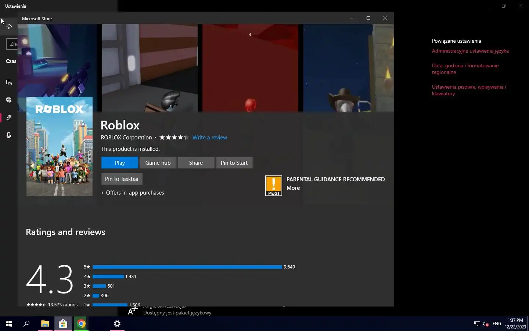The image size is (529, 331).
Task: Pin Roblox to Taskbar
Action: coord(122,179)
